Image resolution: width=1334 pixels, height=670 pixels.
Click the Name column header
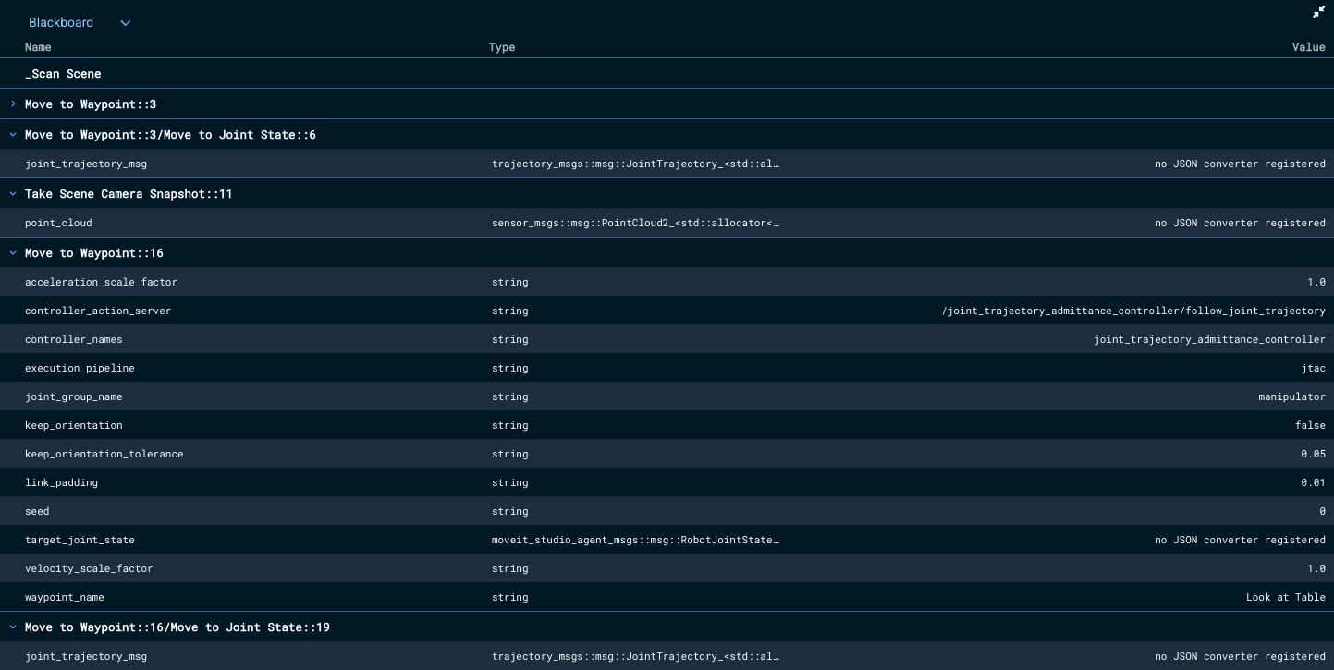[x=38, y=47]
